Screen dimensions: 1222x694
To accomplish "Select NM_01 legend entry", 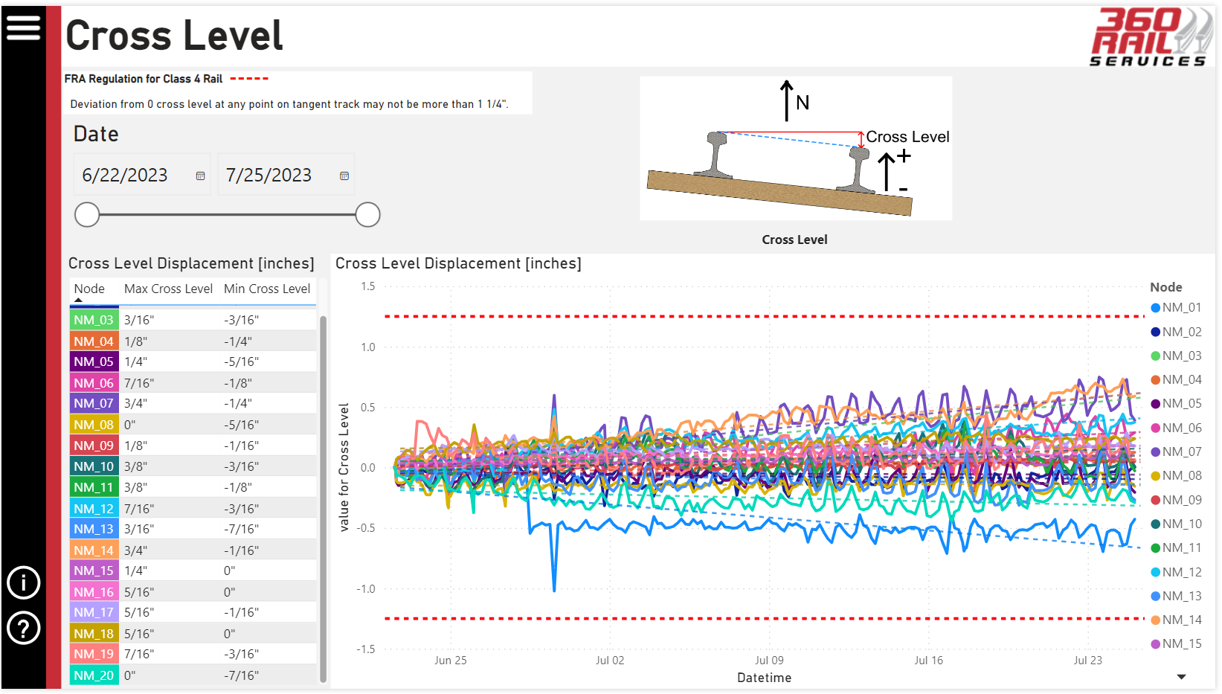I will [1176, 308].
